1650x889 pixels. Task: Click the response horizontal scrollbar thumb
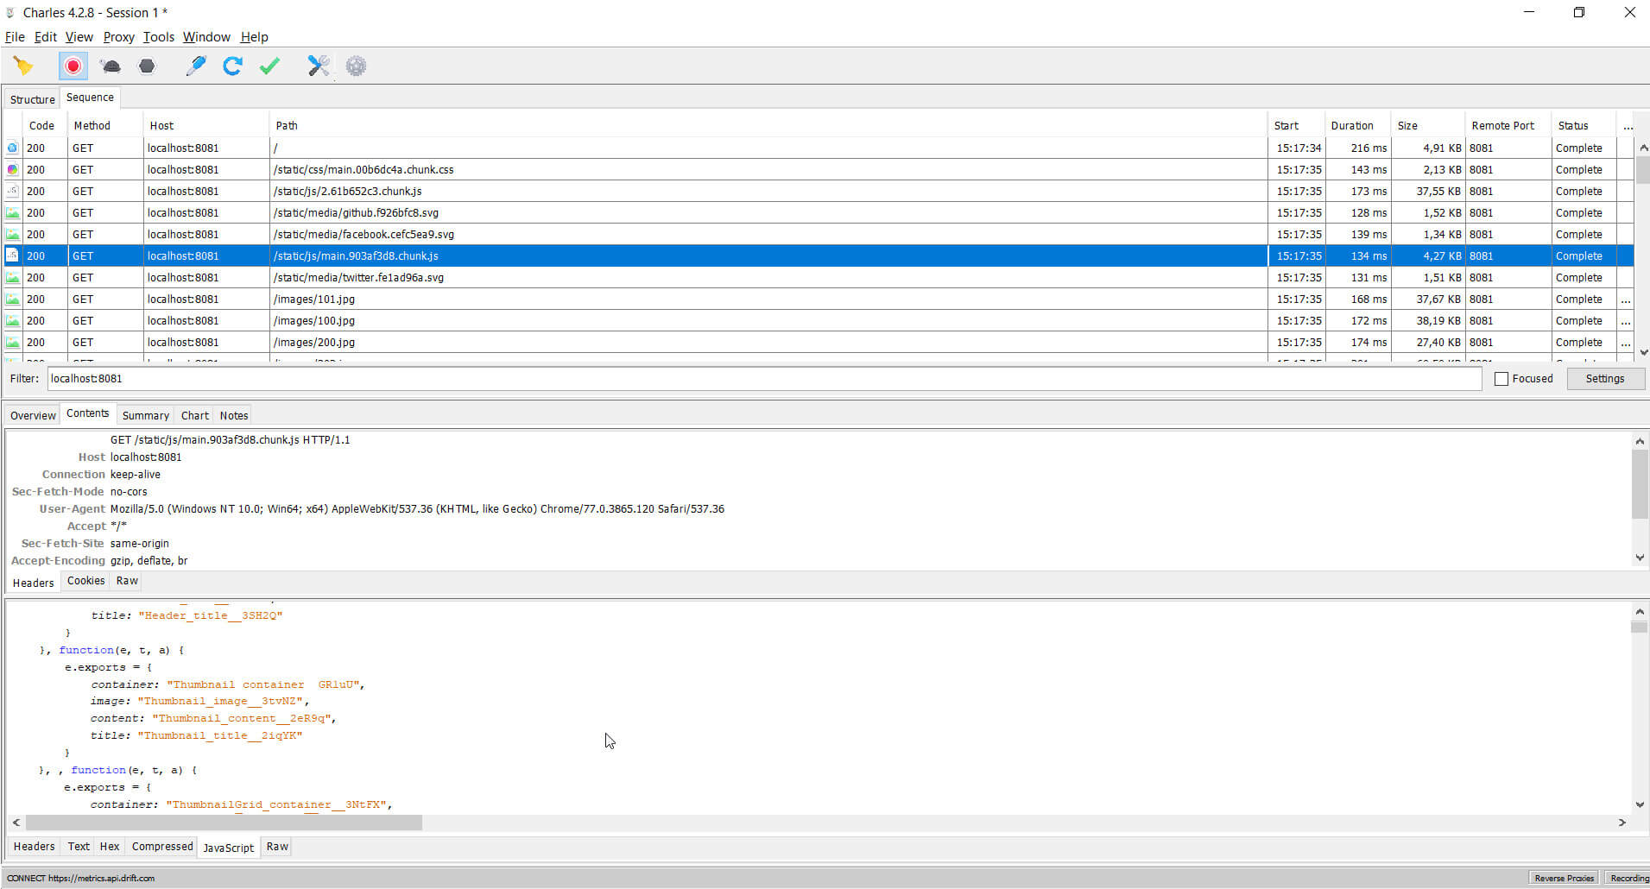click(224, 823)
